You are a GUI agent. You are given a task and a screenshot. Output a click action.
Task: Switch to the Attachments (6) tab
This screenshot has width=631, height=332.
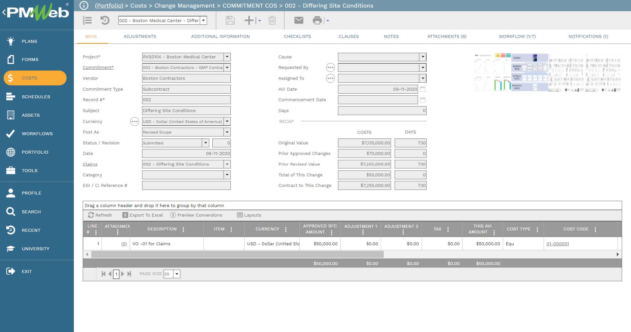click(447, 37)
